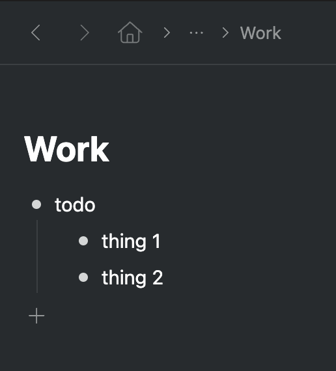Go back with the left arrow
The height and width of the screenshot is (371, 336).
click(36, 33)
